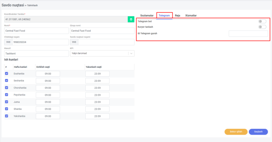Click Yakshanba closing time field
This screenshot has width=272, height=142.
pyautogui.click(x=97, y=116)
